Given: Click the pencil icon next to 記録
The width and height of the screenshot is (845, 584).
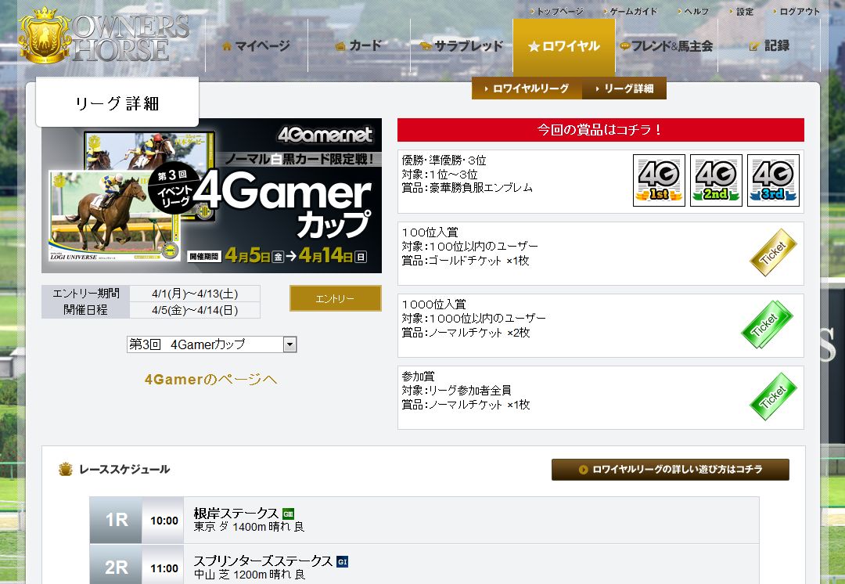Looking at the screenshot, I should (x=754, y=47).
